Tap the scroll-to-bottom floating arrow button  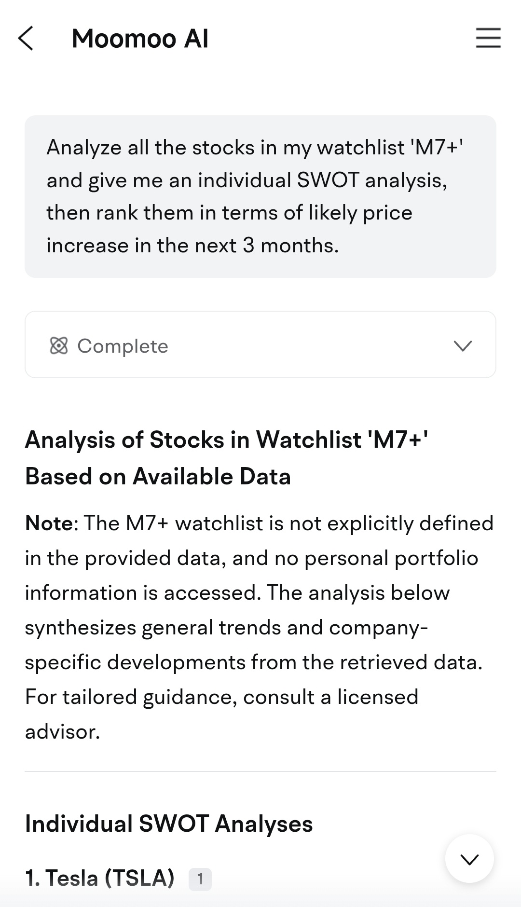pyautogui.click(x=469, y=859)
